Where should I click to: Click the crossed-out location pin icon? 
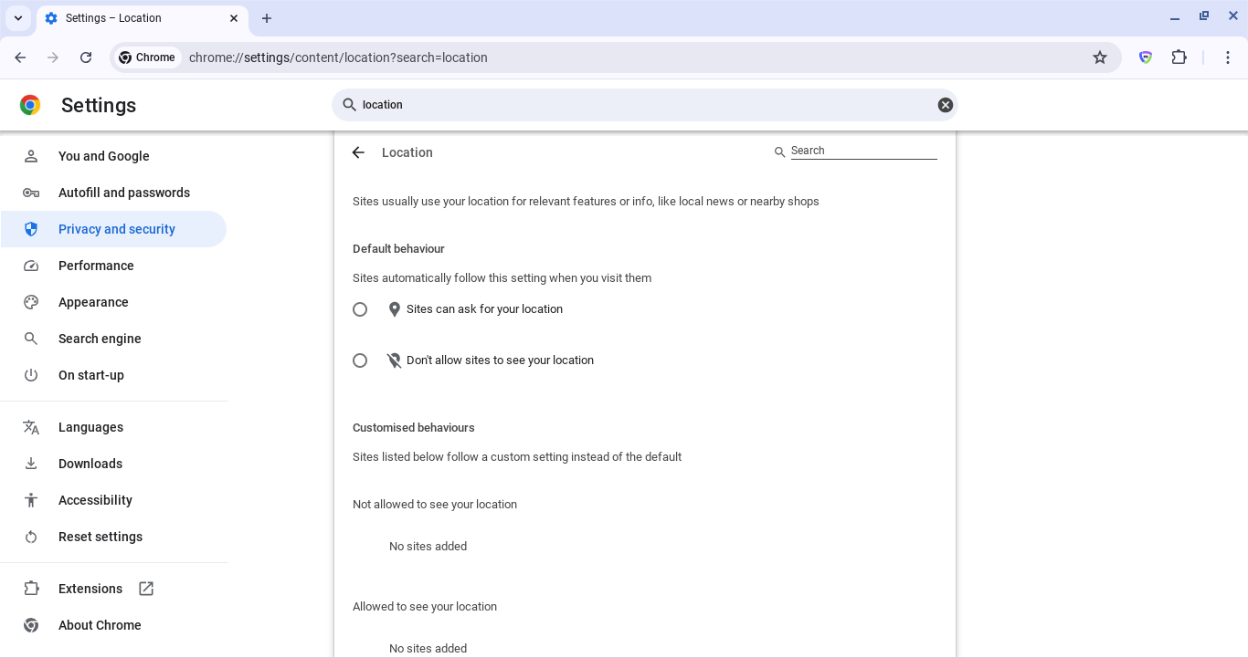395,360
